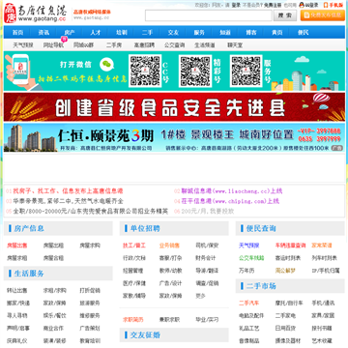Viewport: 348px width, 348px height.
Task: Click 业务销售 under 单位招聘
Action: point(169,246)
